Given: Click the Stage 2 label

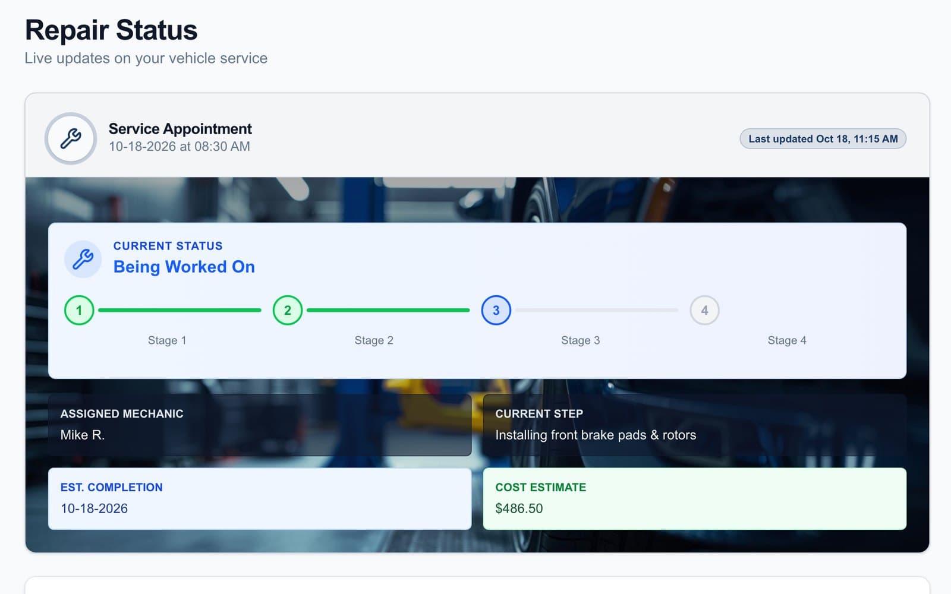Looking at the screenshot, I should (x=374, y=340).
